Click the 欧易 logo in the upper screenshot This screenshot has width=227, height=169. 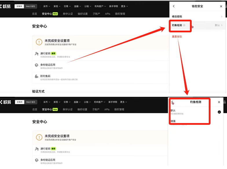(x=5, y=6)
